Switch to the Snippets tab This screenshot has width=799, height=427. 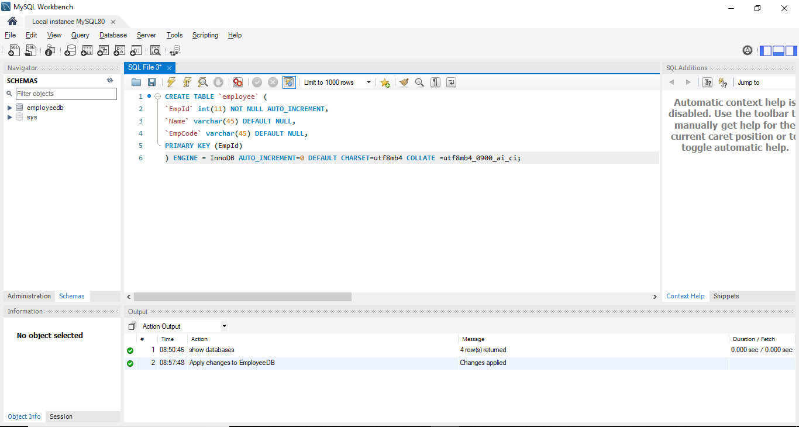tap(726, 296)
